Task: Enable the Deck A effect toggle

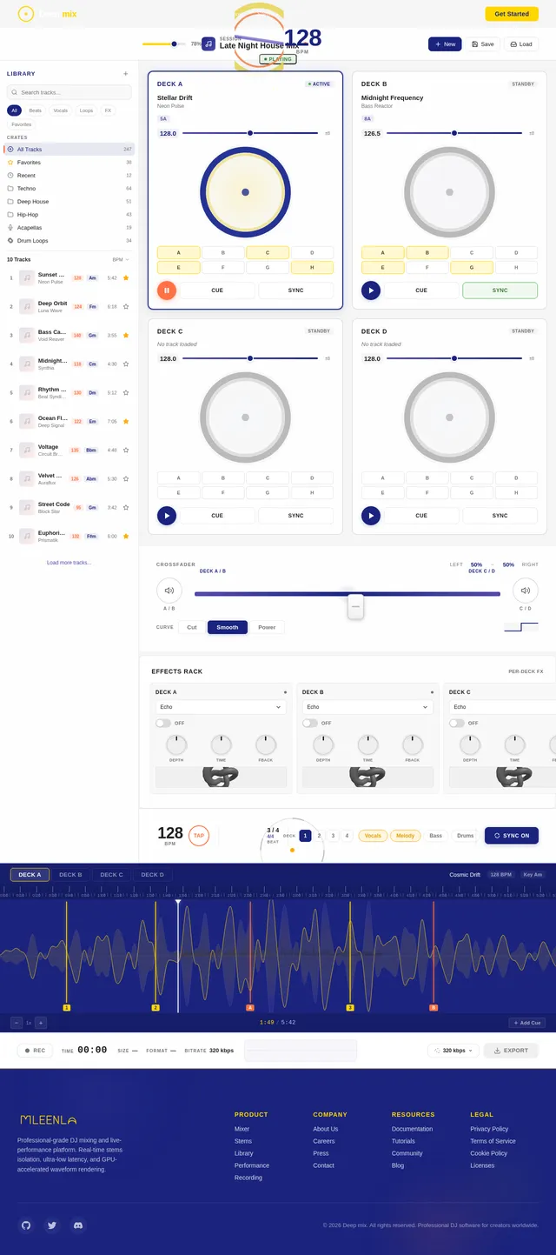Action: click(163, 723)
